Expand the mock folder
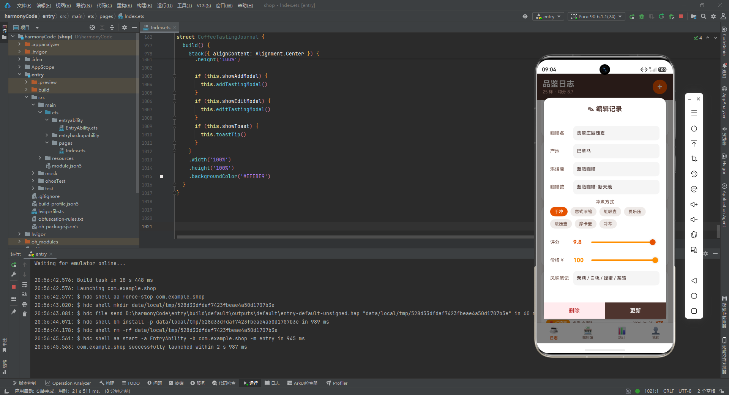Viewport: 729px width, 395px height. 33,173
